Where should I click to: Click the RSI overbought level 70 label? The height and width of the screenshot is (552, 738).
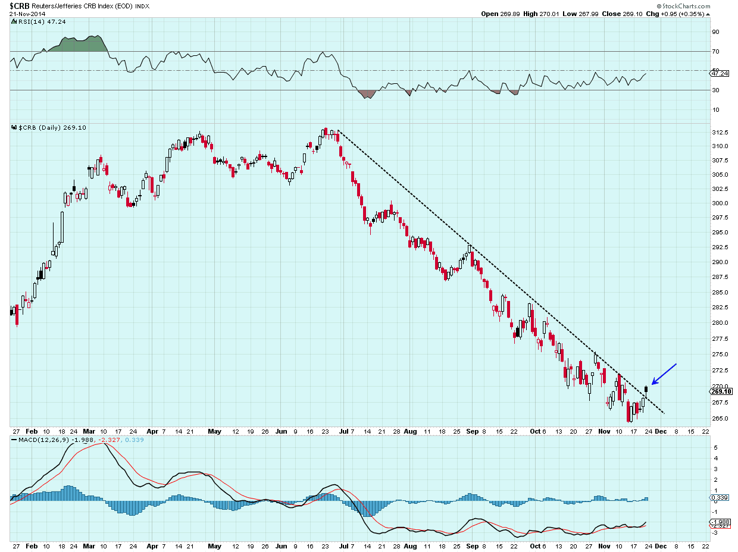(715, 52)
